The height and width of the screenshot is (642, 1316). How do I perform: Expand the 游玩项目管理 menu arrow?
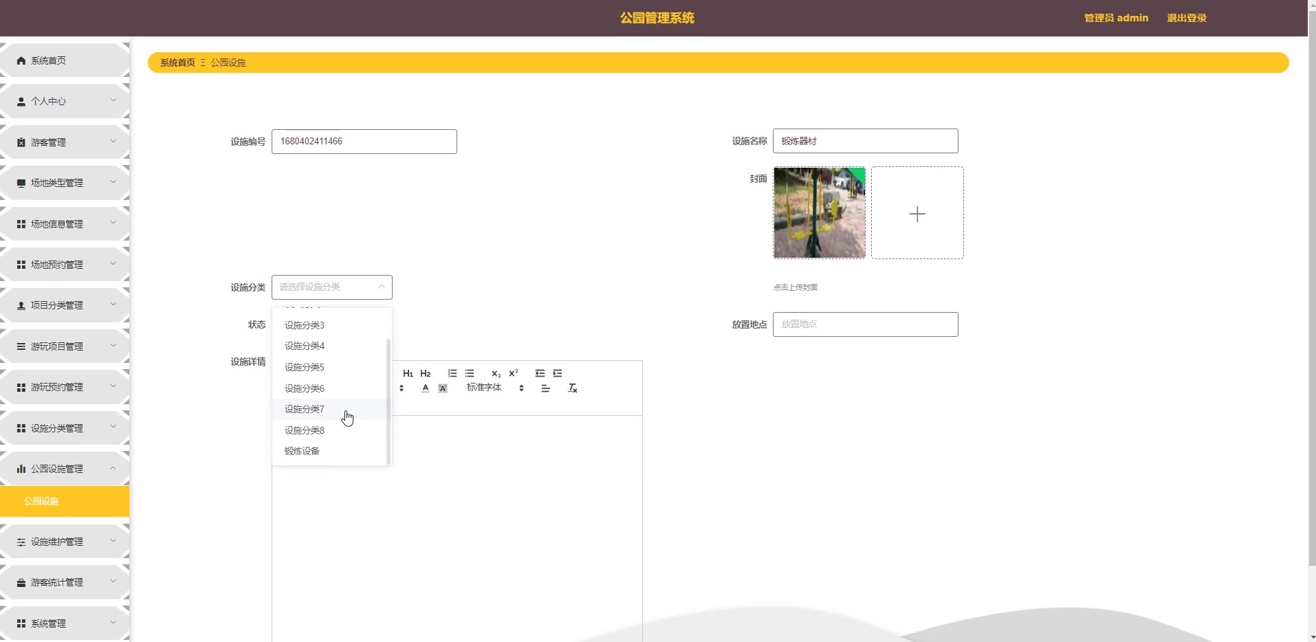113,346
